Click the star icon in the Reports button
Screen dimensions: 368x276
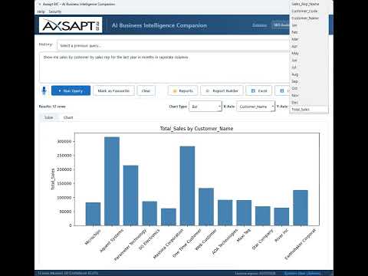coord(175,90)
